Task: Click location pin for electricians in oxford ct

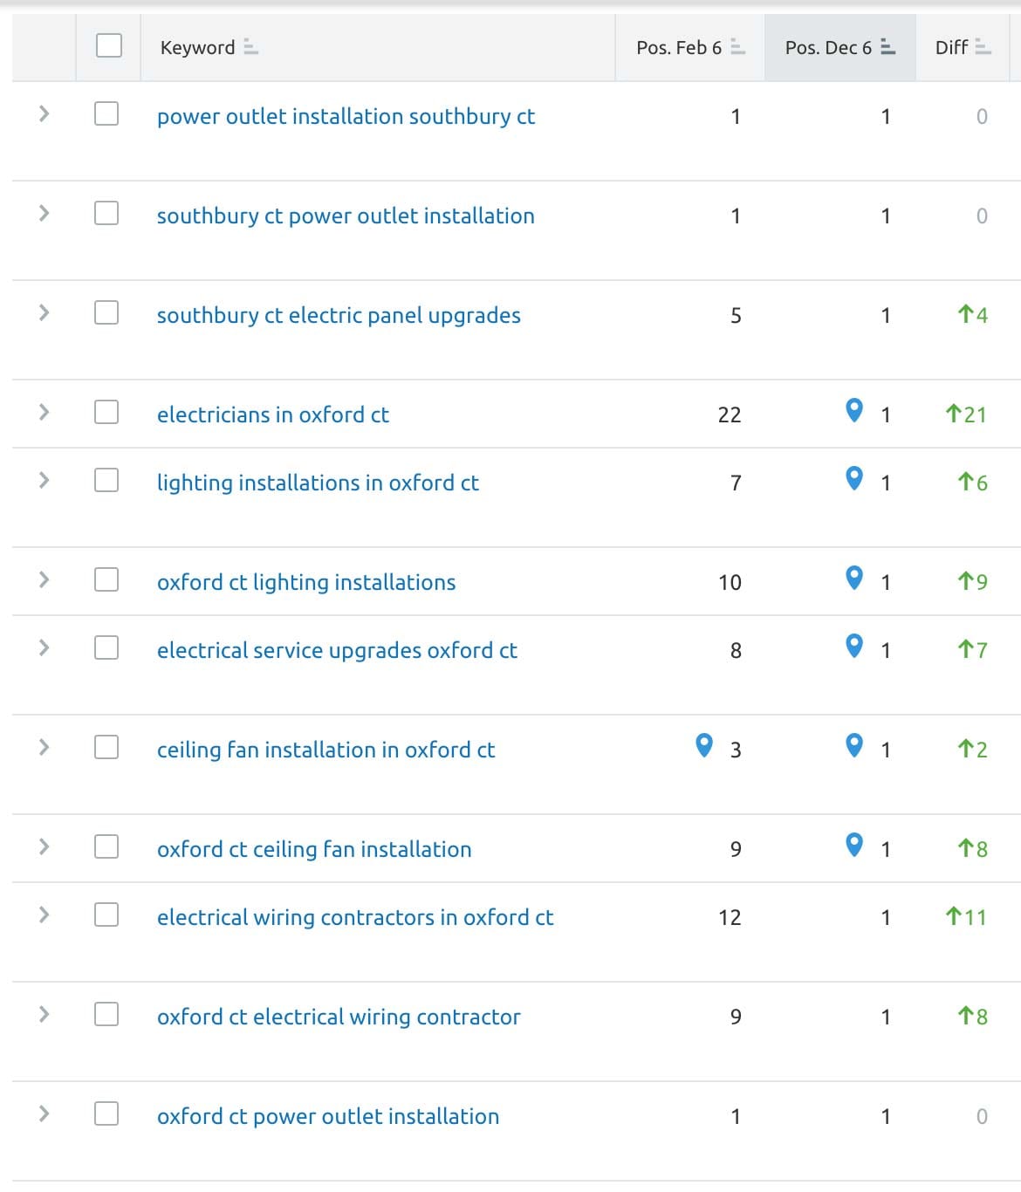Action: [x=854, y=409]
